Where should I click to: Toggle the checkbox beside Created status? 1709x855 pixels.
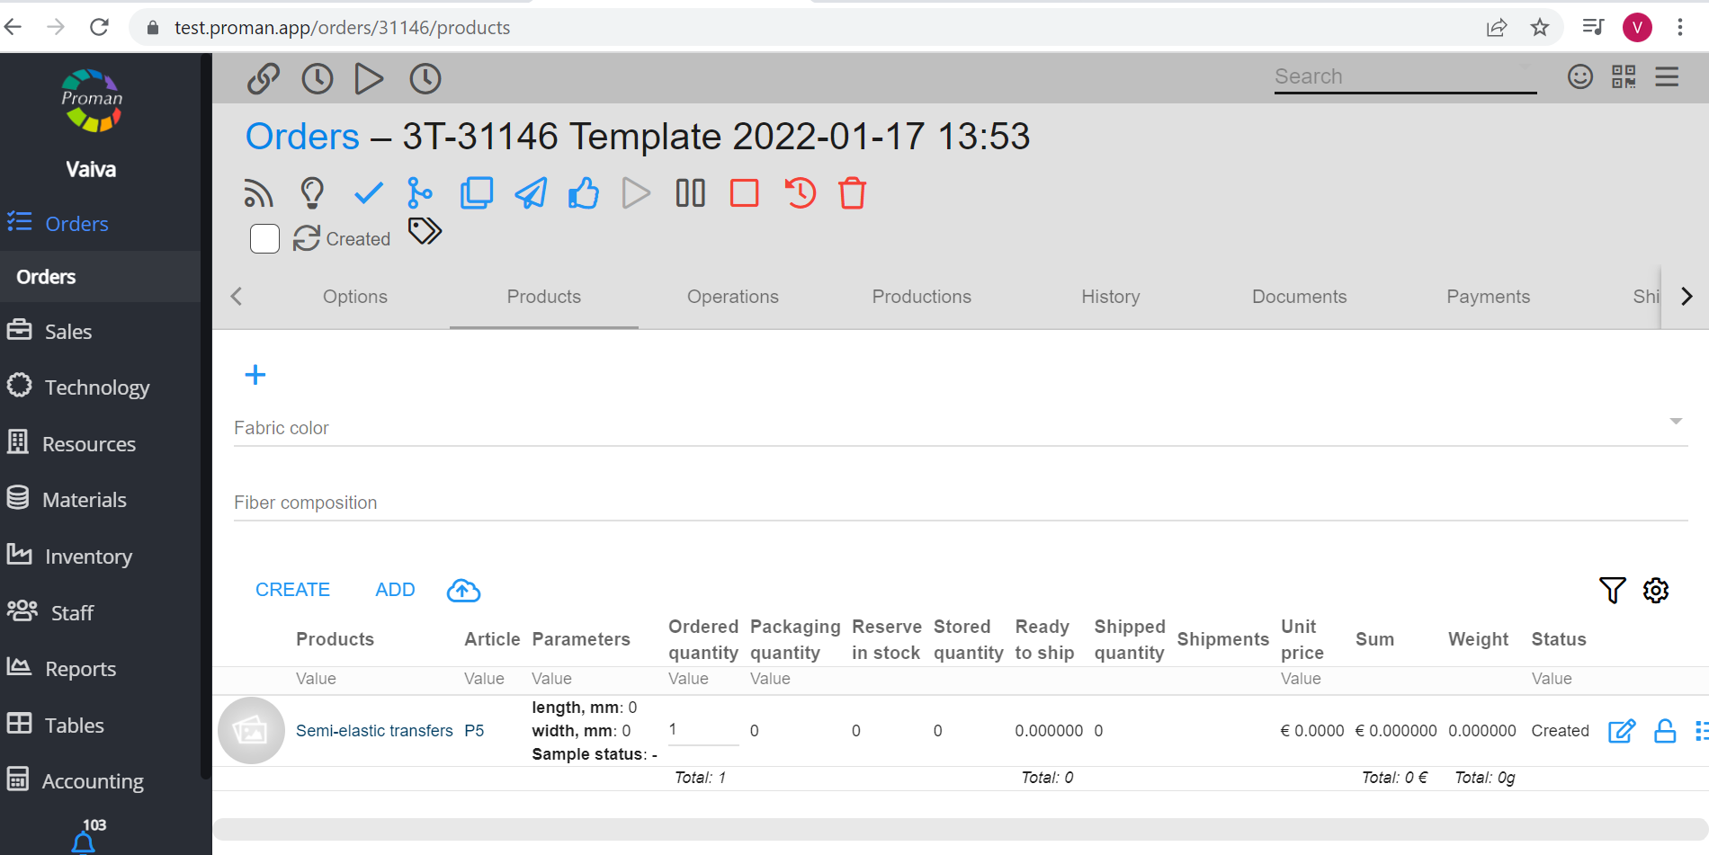[264, 239]
